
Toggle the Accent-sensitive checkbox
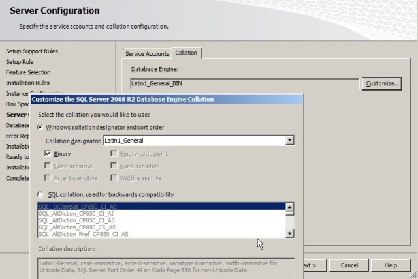tap(48, 178)
